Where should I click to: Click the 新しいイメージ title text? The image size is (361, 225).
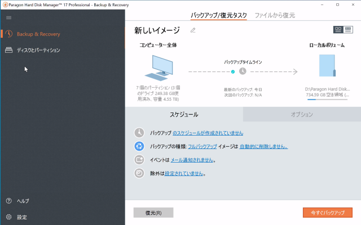click(x=157, y=30)
